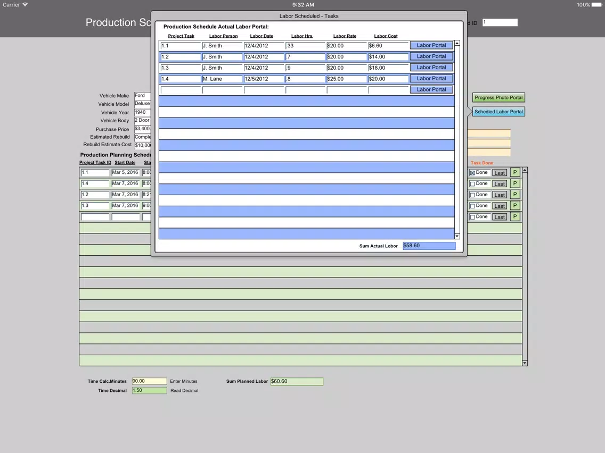605x453 pixels.
Task: Open the Progress Photo Portal
Action: (x=498, y=98)
